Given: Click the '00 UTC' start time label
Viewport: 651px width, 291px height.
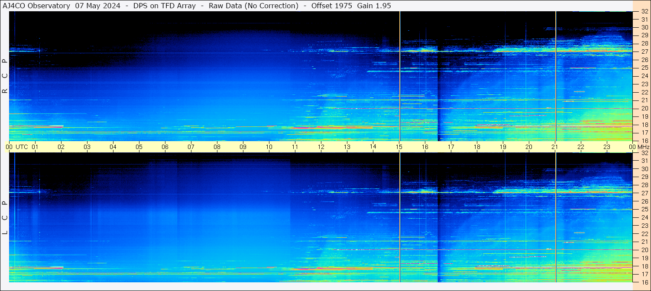Looking at the screenshot, I should tap(17, 147).
